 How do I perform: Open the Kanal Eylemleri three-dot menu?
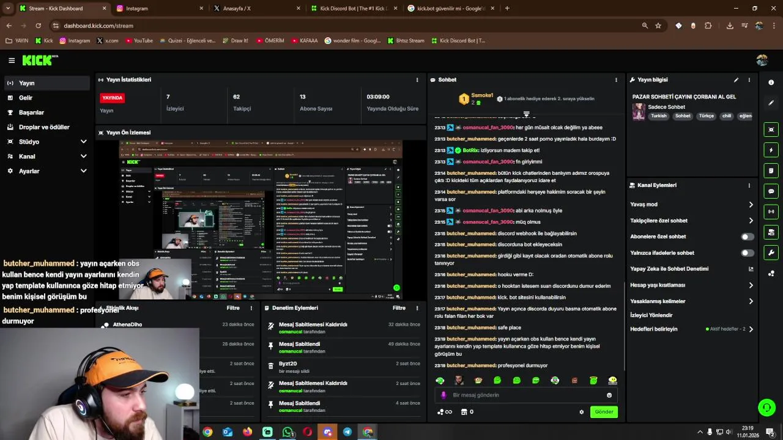tap(749, 185)
